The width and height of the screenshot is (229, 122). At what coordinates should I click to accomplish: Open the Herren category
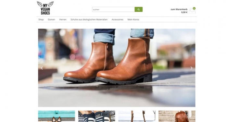click(x=63, y=19)
